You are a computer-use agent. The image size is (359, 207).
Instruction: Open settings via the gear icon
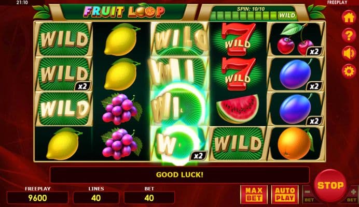point(349,71)
